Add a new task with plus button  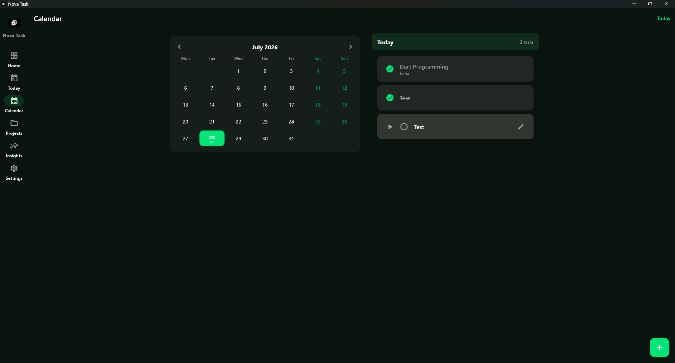[x=660, y=348]
